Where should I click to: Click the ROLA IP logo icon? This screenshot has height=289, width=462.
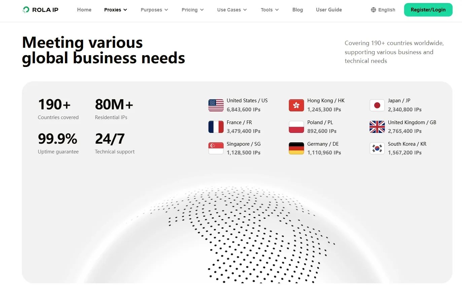pyautogui.click(x=26, y=10)
